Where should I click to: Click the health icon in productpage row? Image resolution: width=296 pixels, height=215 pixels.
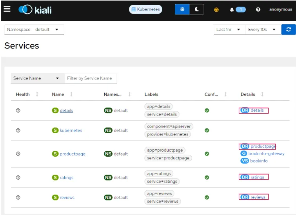coord(18,154)
